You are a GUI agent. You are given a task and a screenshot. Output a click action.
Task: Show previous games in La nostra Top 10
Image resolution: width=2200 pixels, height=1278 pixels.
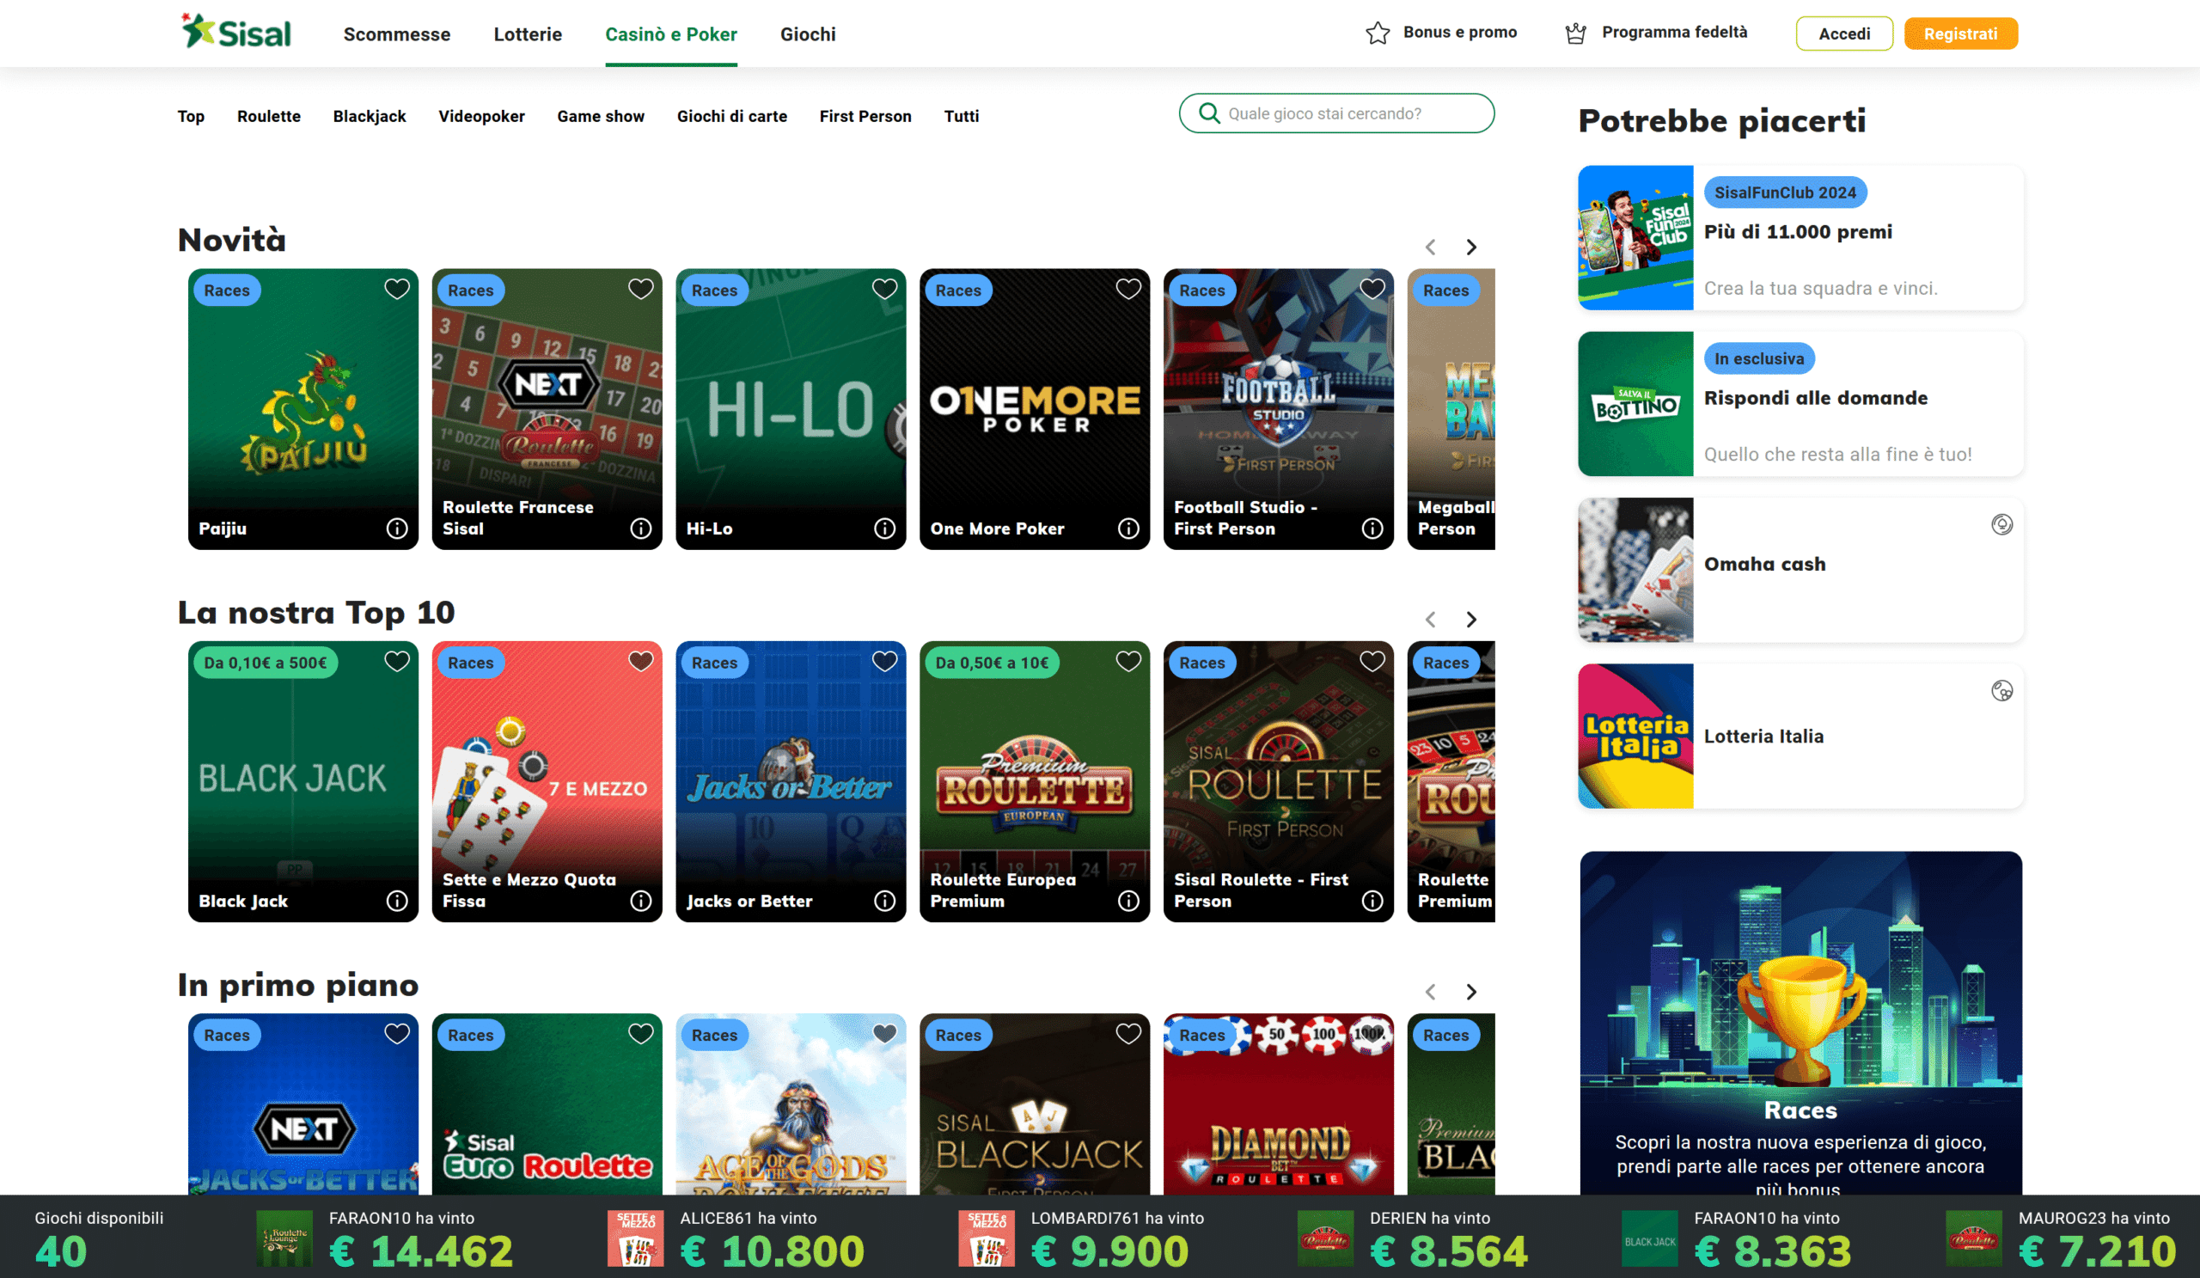tap(1430, 619)
